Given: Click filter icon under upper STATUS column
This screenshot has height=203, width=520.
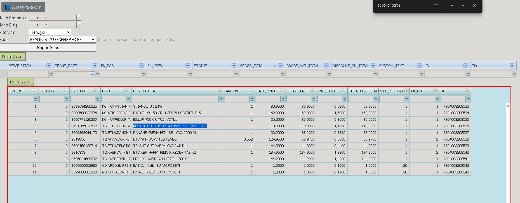Looking at the screenshot, I should [x=237, y=74].
